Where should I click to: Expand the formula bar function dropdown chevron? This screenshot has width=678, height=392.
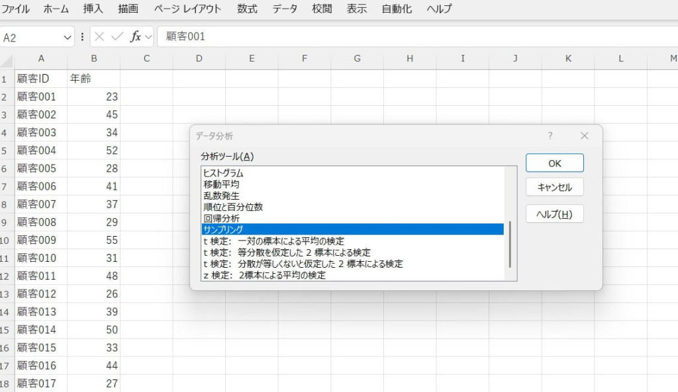point(148,37)
